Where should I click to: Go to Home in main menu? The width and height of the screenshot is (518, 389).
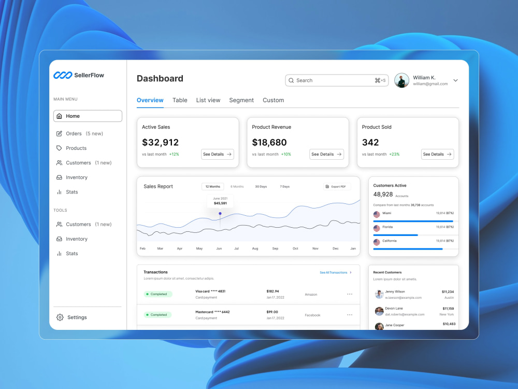(88, 116)
